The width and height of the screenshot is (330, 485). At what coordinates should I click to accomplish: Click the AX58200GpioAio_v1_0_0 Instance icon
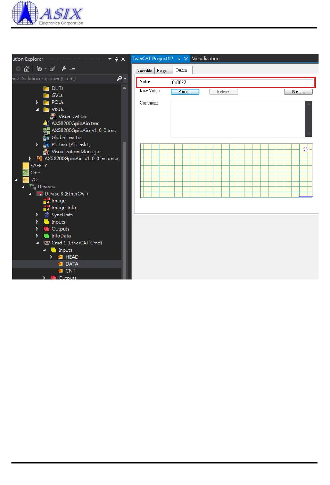tap(40, 158)
